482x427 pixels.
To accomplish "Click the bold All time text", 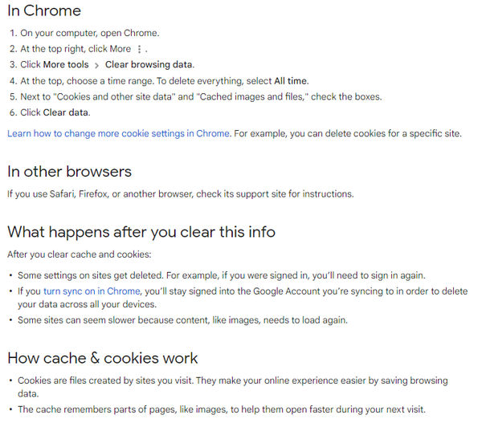I will pos(291,80).
